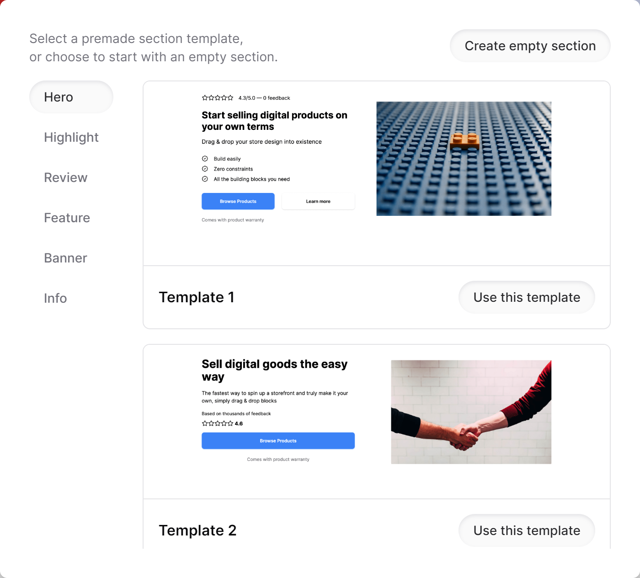
Task: Click checkmark beside All the building blocks
Action: pyautogui.click(x=205, y=179)
